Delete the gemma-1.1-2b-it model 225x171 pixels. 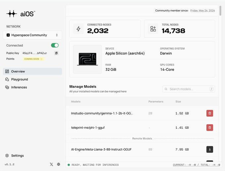[x=210, y=113]
